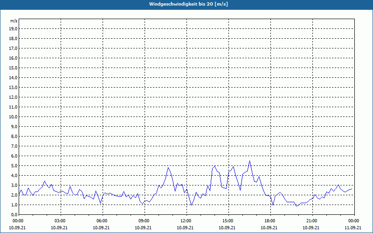
Task: Click the wind speed peak just before 11:00
Action: 168,167
